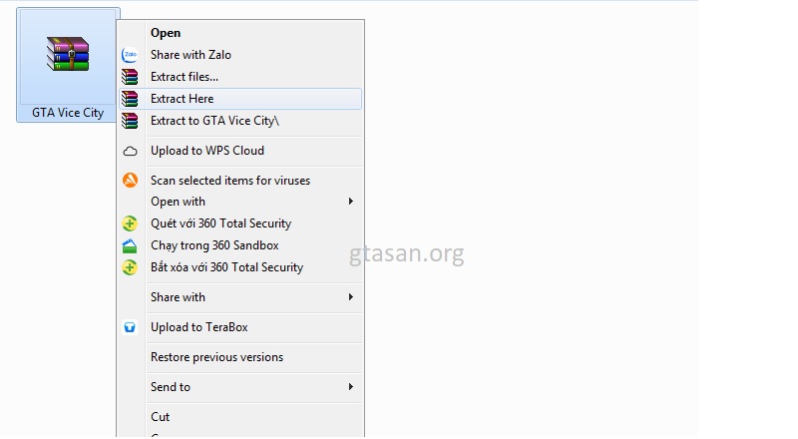Expand the Share with submenu arrow
This screenshot has height=439, width=798.
pos(350,297)
